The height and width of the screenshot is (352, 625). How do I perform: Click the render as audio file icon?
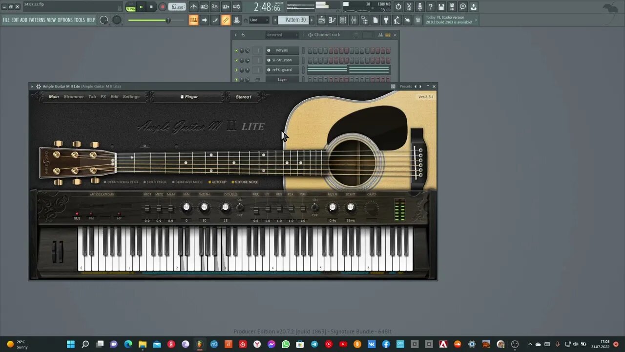[452, 7]
